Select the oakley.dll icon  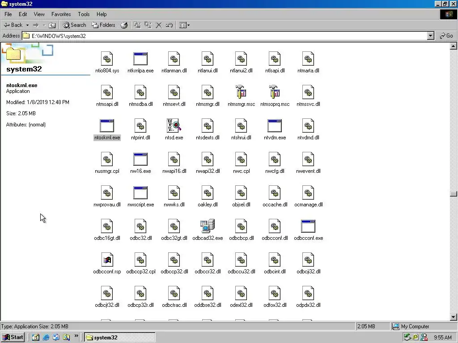208,193
